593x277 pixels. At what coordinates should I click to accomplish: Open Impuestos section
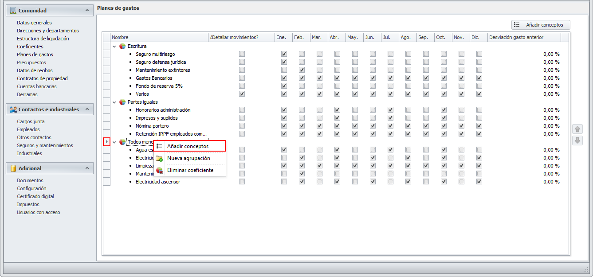click(28, 204)
